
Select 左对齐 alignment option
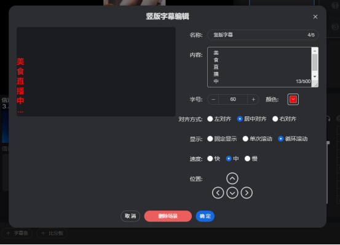click(x=219, y=119)
